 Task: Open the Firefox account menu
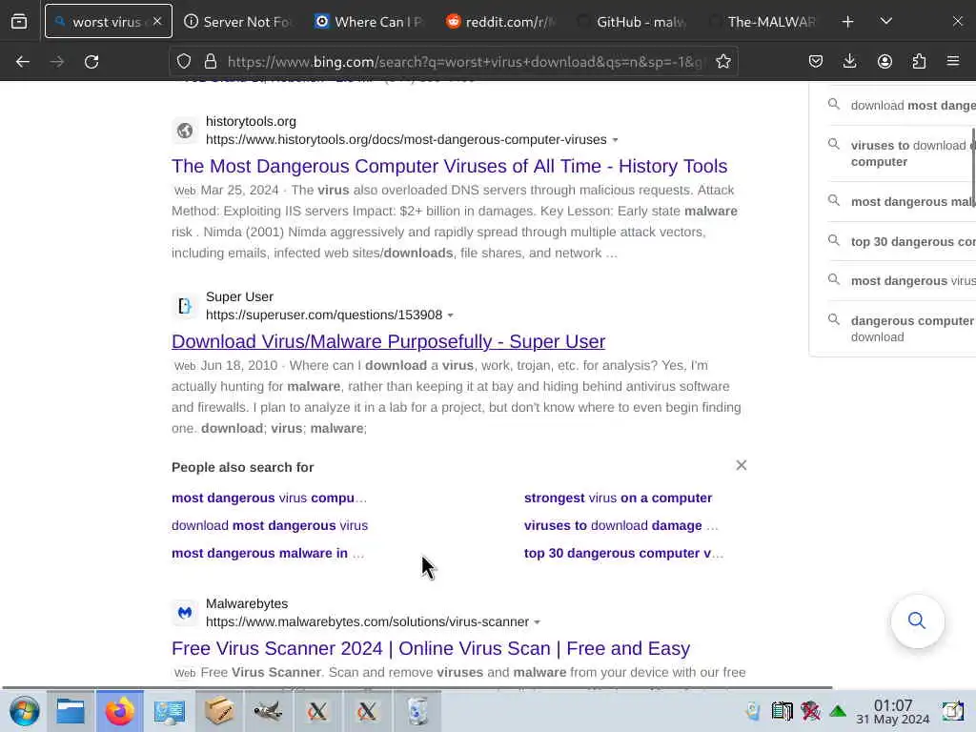pos(884,62)
